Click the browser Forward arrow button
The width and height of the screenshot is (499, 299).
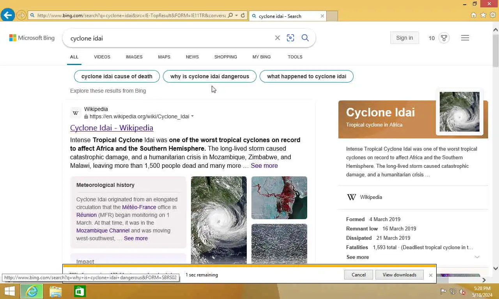point(21,16)
